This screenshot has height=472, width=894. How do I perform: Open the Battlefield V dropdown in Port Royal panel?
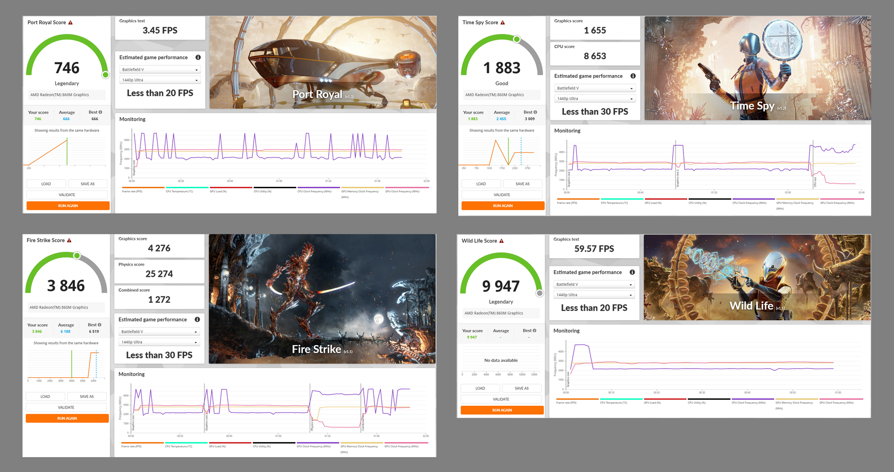(x=160, y=69)
